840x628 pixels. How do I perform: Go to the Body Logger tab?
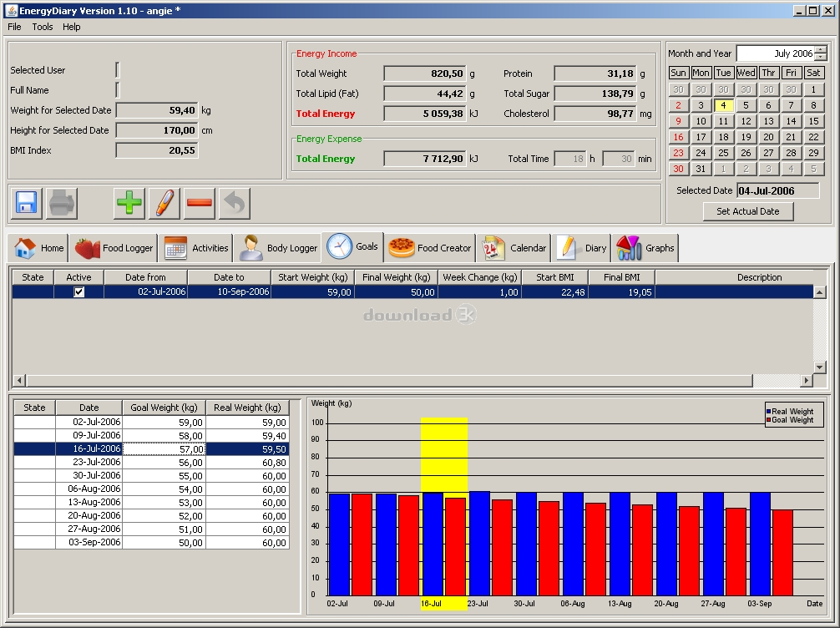(x=279, y=248)
